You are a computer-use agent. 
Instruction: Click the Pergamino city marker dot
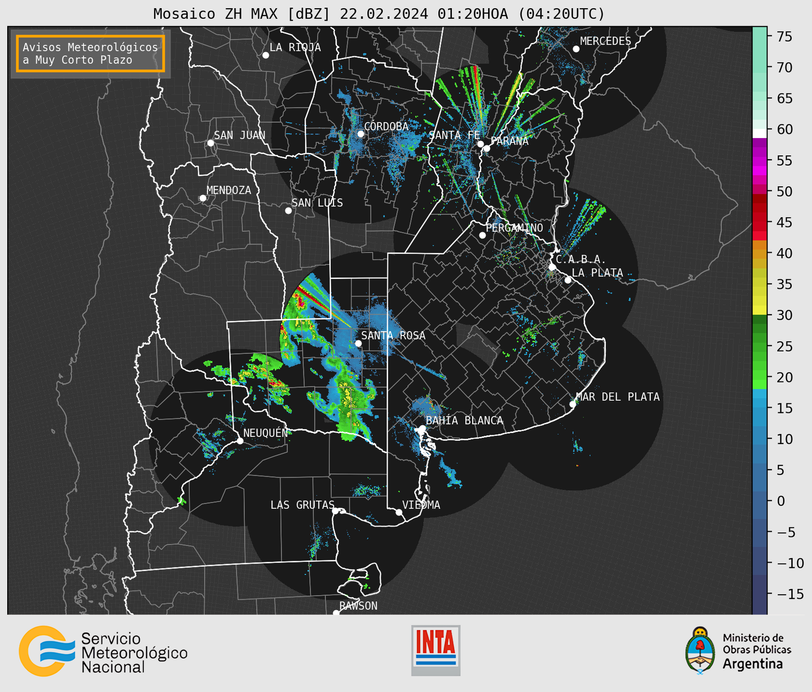click(482, 235)
